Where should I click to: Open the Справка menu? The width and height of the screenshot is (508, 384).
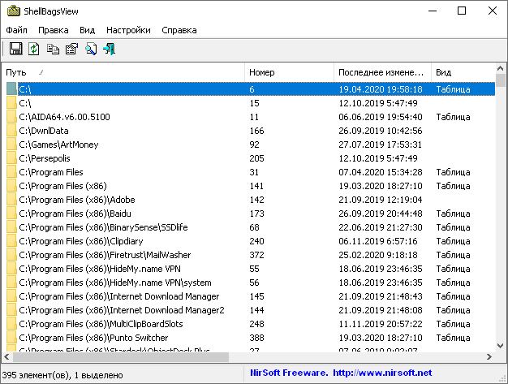(x=179, y=30)
